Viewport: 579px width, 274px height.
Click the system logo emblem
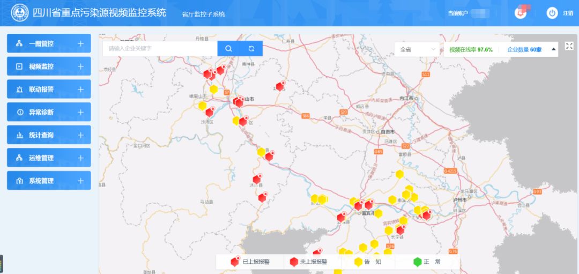click(20, 13)
